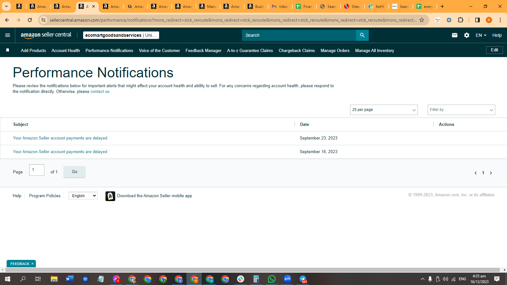Screen dimensions: 507x285
Task: Click Download the Amazon Seller mobile app
Action: [x=154, y=196]
